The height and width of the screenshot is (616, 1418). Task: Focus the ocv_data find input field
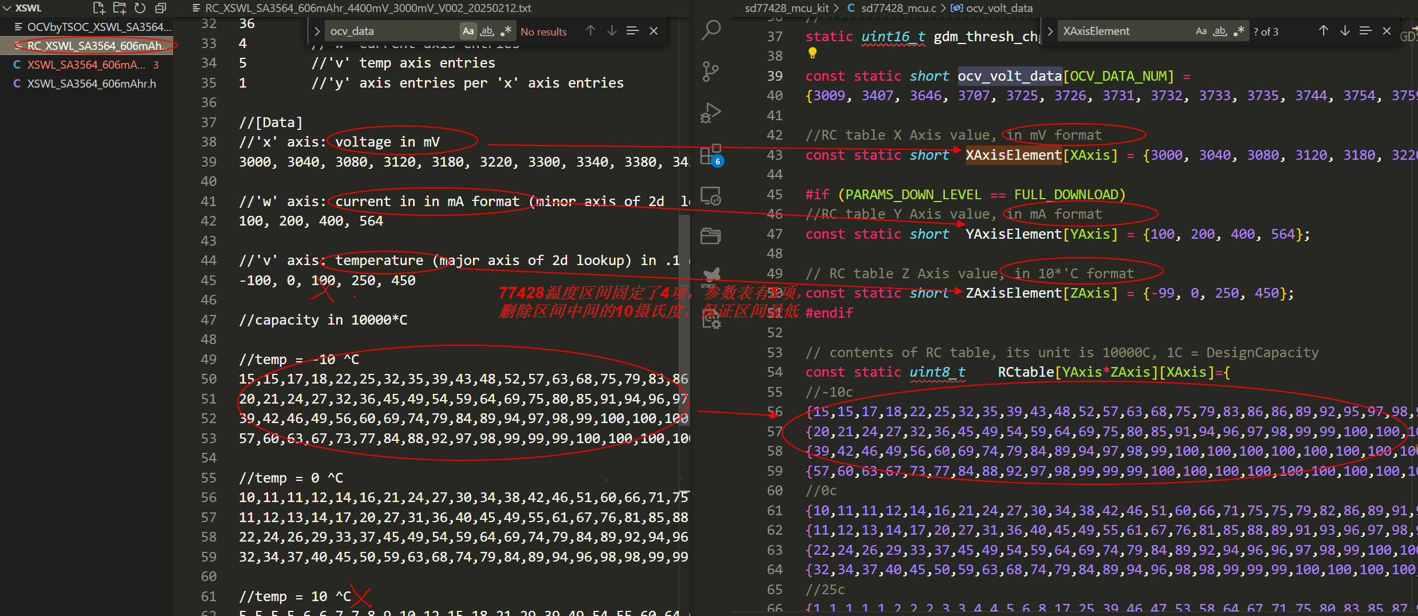392,31
